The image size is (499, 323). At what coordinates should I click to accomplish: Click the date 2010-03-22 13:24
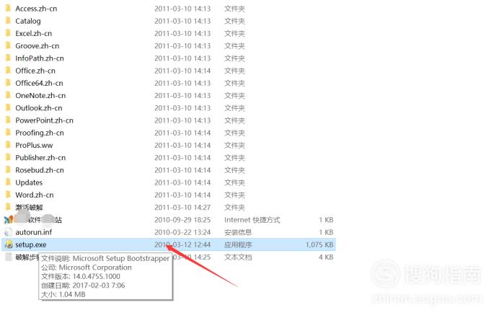point(182,232)
